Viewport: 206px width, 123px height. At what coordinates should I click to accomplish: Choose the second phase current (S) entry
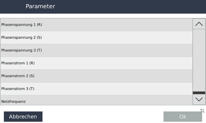(96, 76)
